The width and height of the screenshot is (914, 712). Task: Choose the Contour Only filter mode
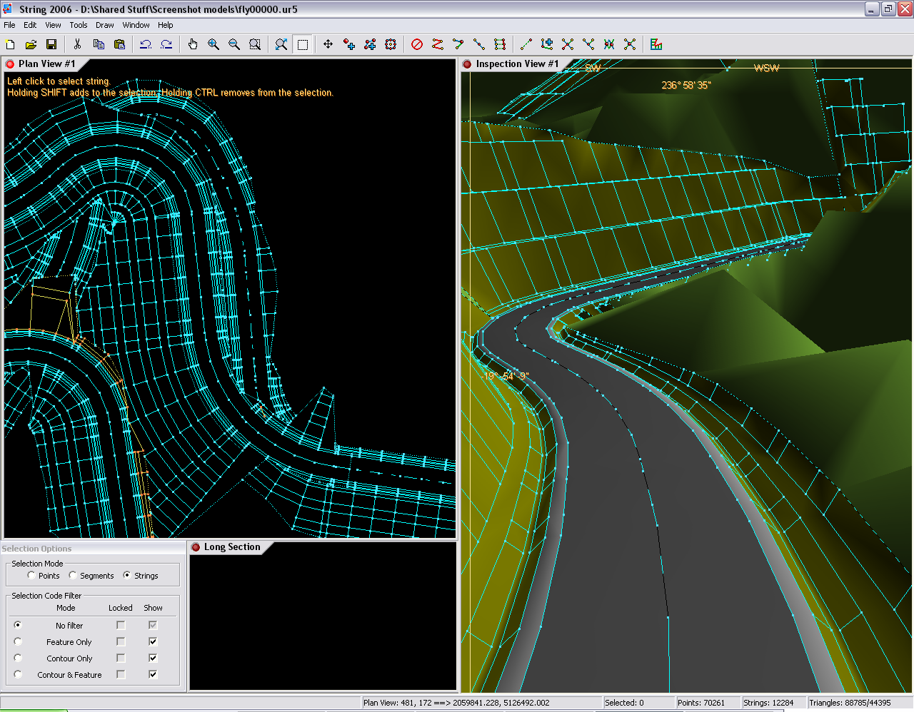pos(18,658)
